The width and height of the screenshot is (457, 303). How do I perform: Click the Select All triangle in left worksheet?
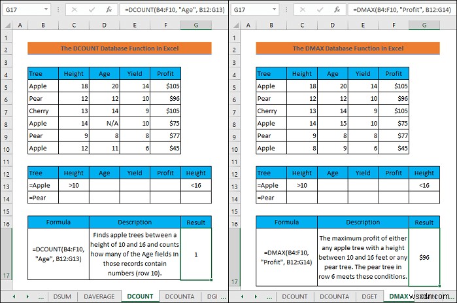pyautogui.click(x=8, y=26)
